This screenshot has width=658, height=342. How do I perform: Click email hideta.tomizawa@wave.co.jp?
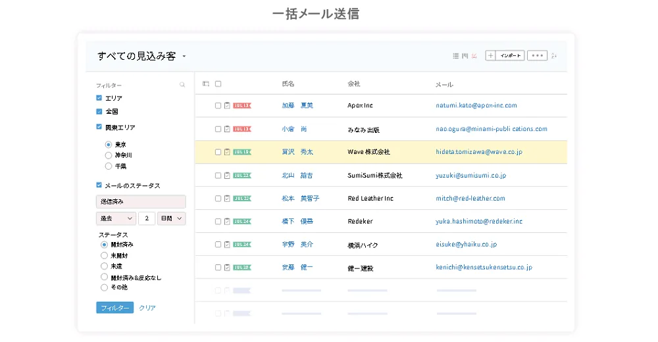point(479,152)
